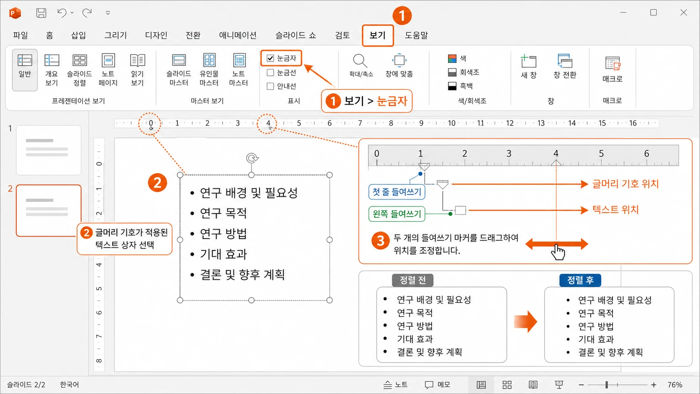Select Black and White (흑백) mode
The width and height of the screenshot is (700, 394).
coord(460,86)
